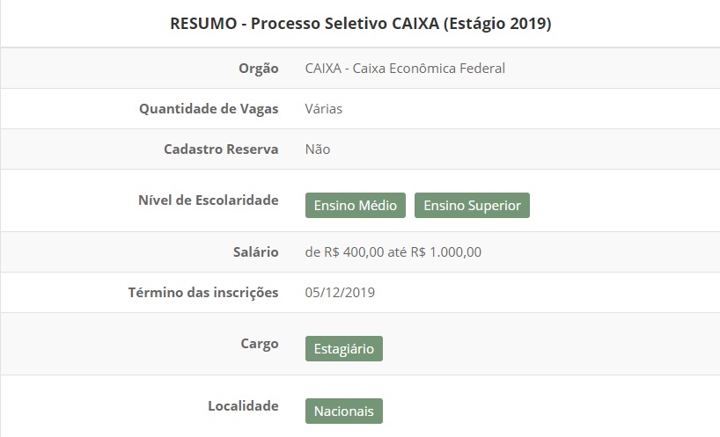Click the Ensino Médio tag
This screenshot has width=720, height=437.
tap(356, 205)
